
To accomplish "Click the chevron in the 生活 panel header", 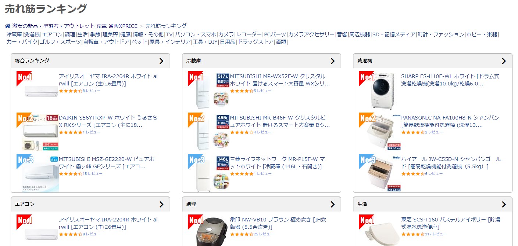I will tap(504, 204).
